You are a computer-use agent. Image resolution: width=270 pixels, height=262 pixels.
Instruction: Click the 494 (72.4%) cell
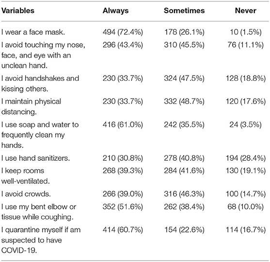point(123,32)
